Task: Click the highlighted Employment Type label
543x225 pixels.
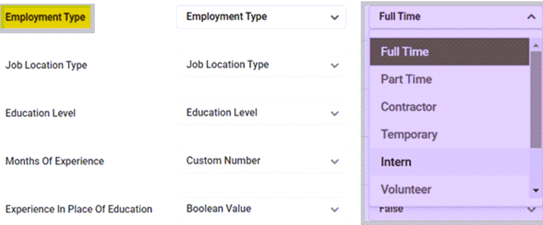Action: pyautogui.click(x=46, y=17)
